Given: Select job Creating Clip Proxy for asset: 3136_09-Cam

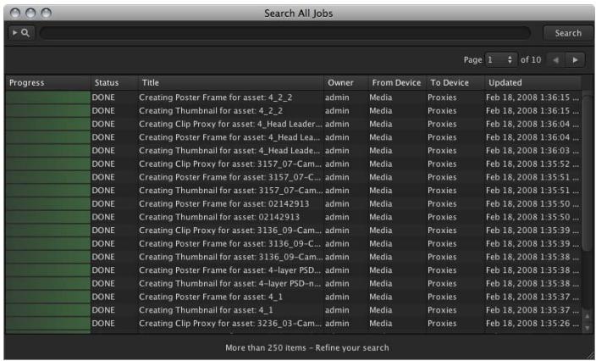Looking at the screenshot, I should pyautogui.click(x=293, y=230).
